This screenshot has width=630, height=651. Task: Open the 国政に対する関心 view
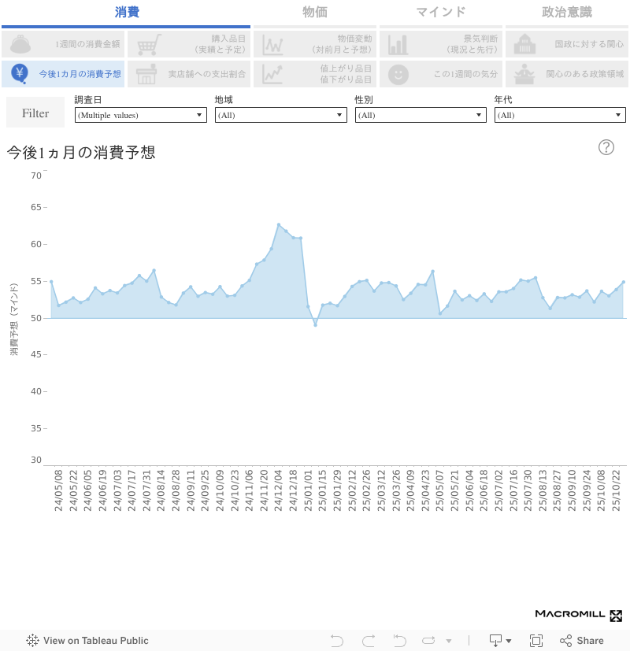[566, 44]
